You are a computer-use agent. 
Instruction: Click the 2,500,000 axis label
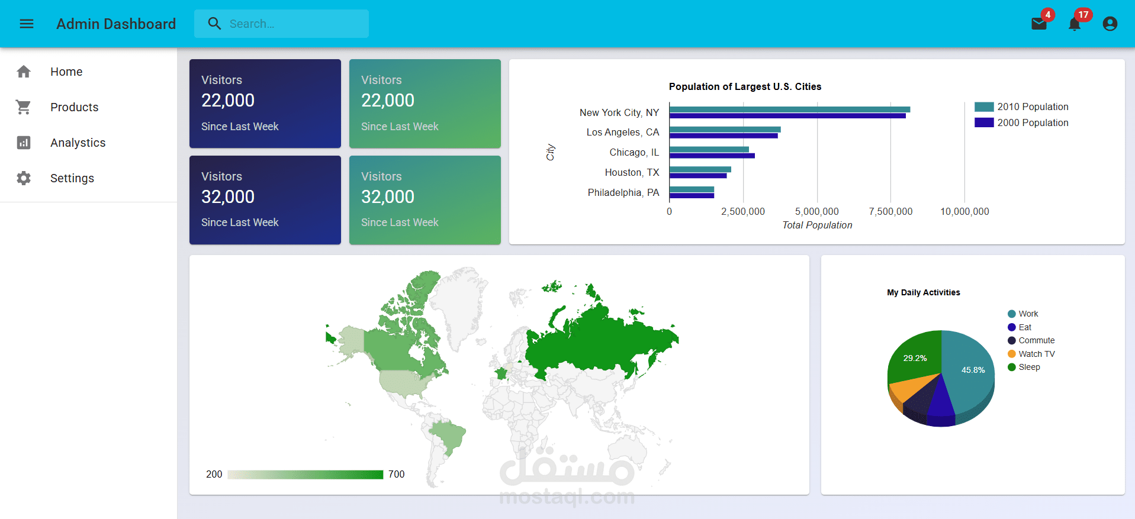pos(743,211)
